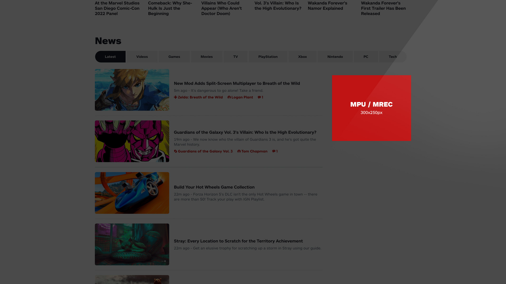Open the Movies tab
The width and height of the screenshot is (506, 284).
point(207,57)
